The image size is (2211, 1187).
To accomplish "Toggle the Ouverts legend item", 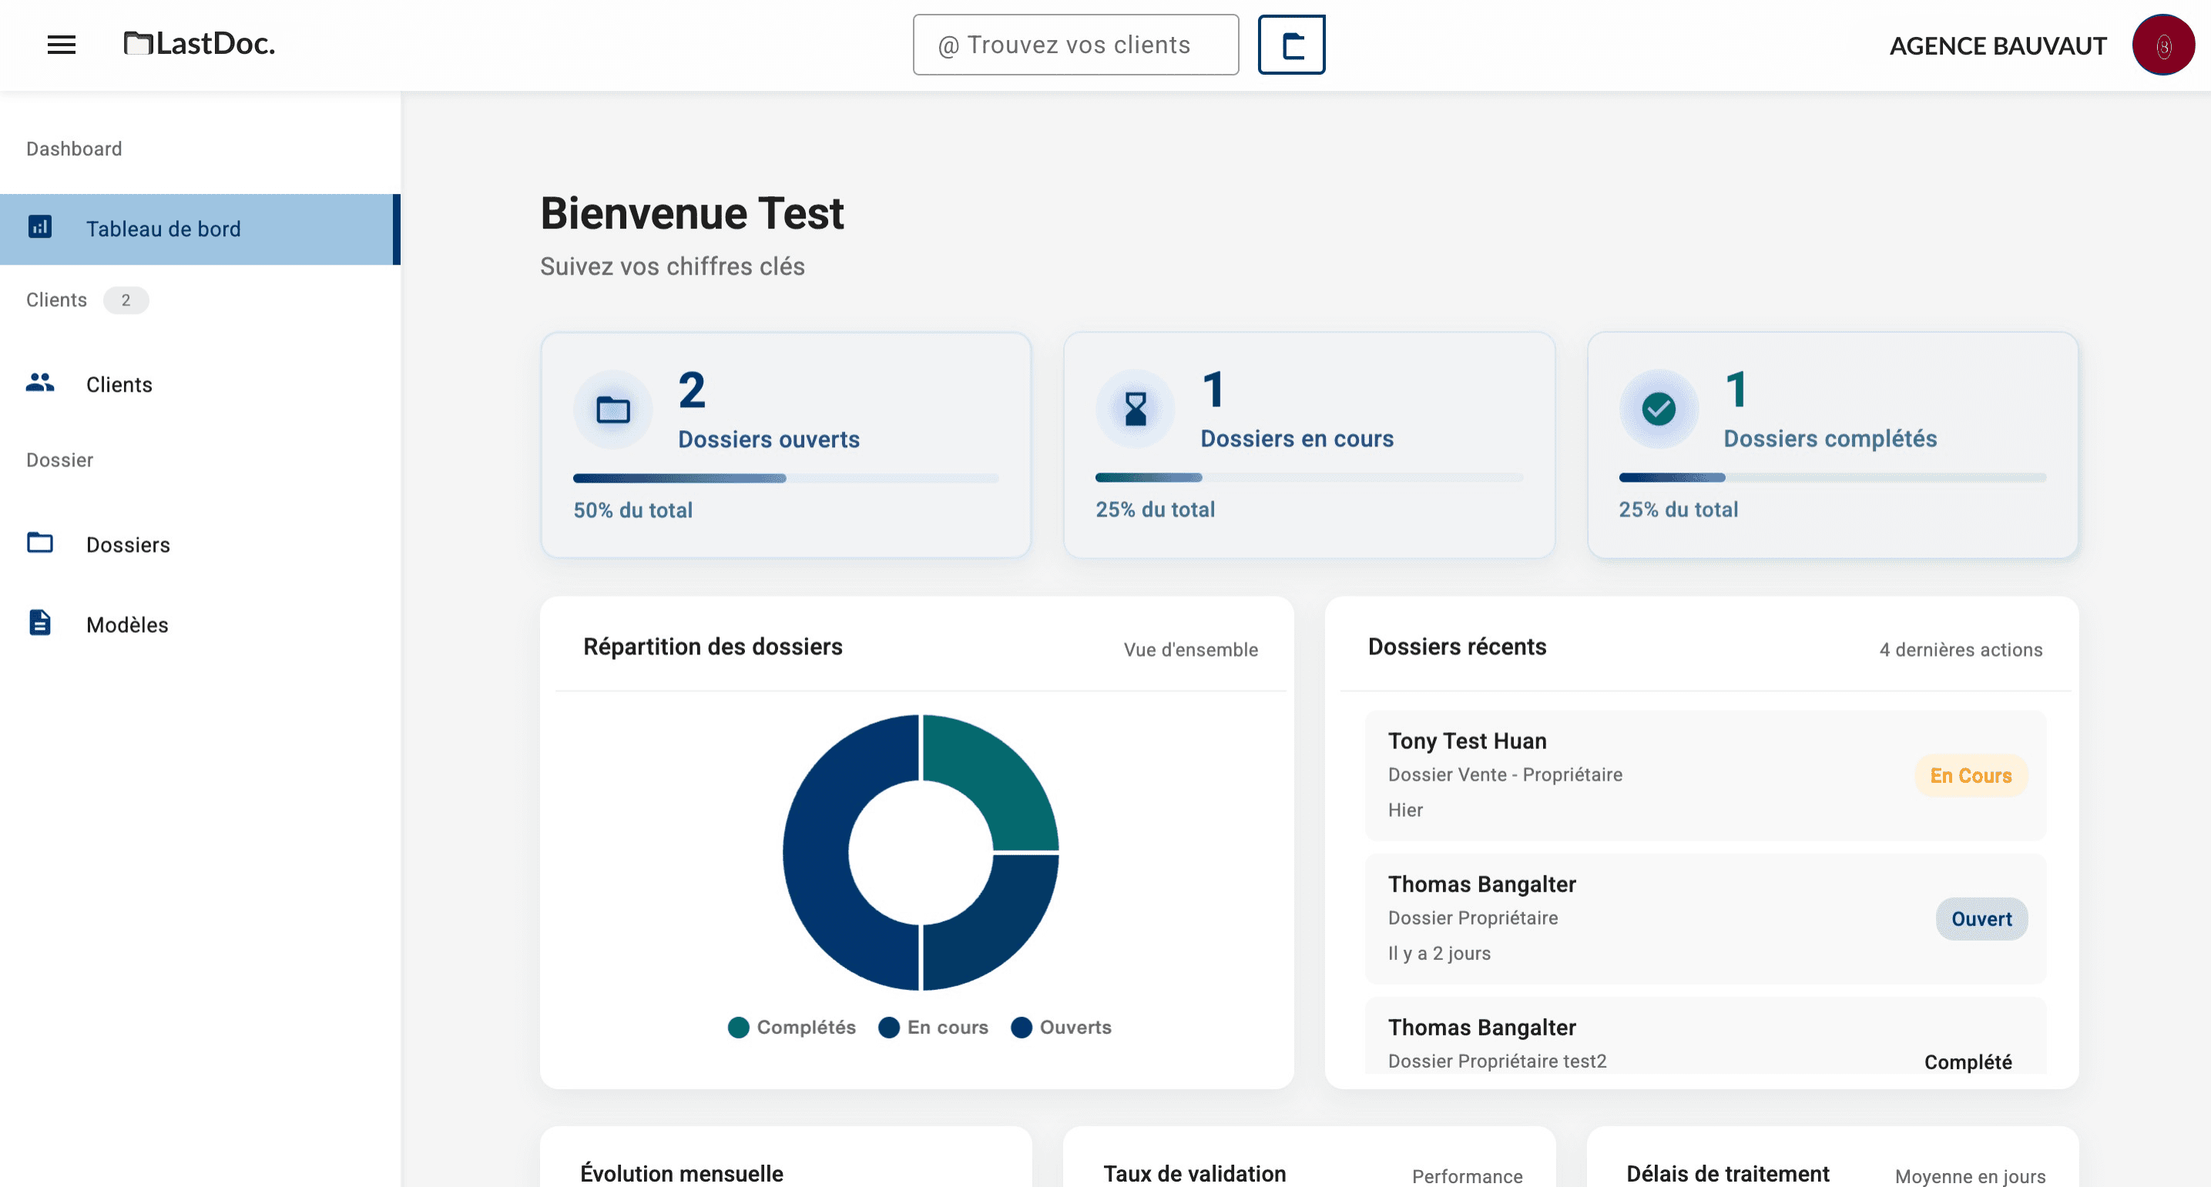I will coord(1061,1027).
